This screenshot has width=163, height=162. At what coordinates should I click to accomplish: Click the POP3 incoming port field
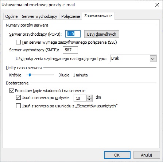(x=73, y=34)
